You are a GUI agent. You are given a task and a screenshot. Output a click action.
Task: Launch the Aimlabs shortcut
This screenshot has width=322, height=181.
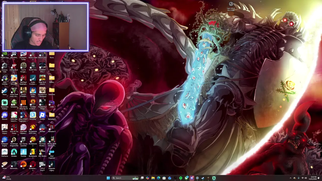point(14,153)
